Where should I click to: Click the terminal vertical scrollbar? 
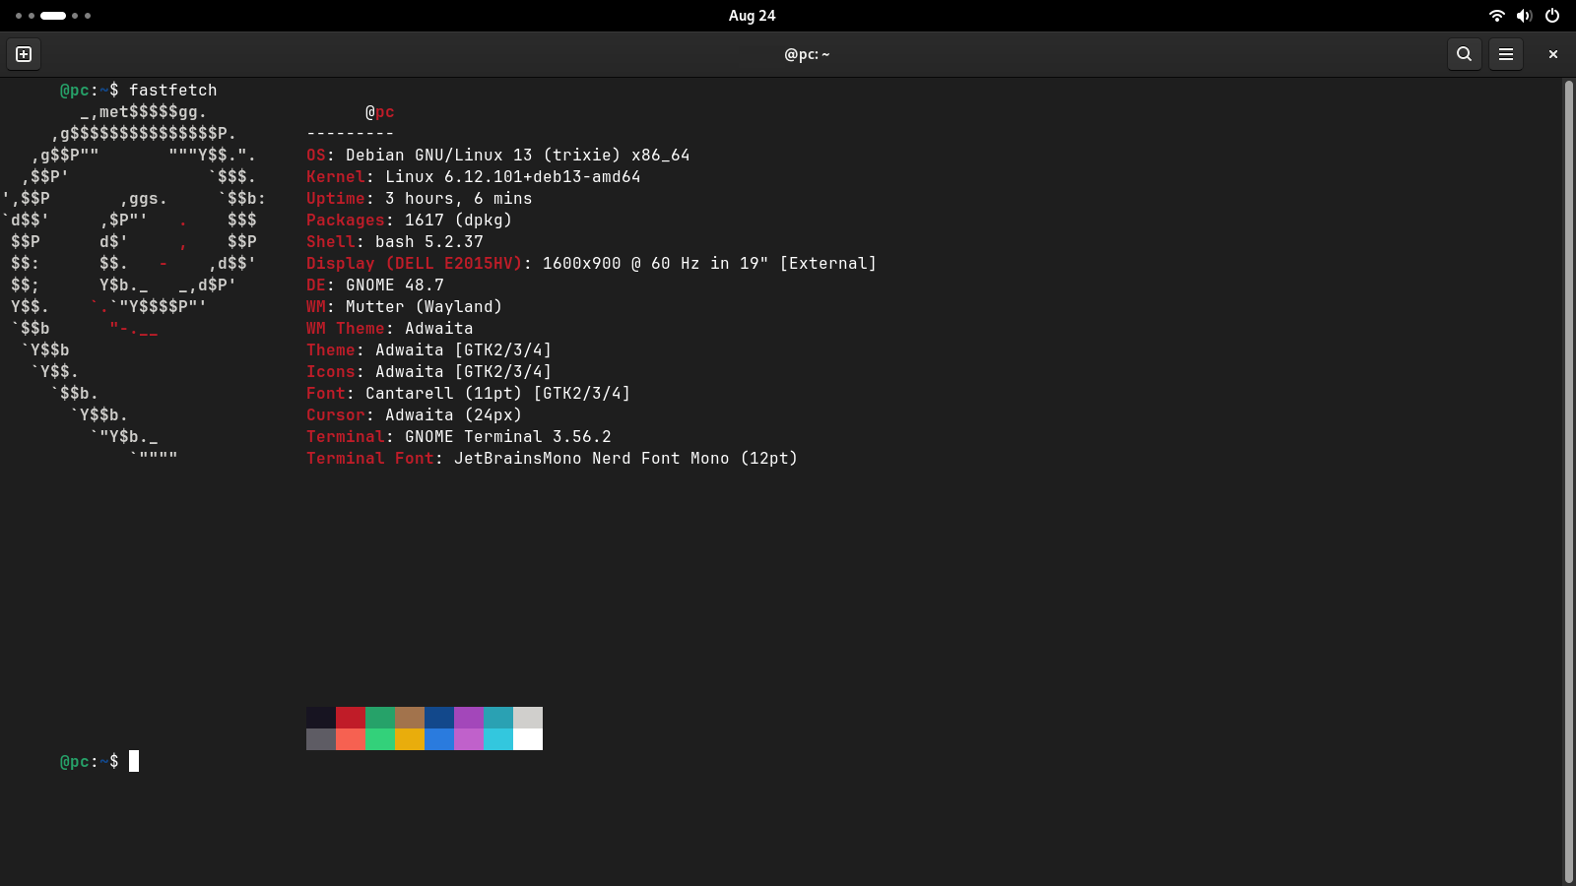pyautogui.click(x=1568, y=481)
